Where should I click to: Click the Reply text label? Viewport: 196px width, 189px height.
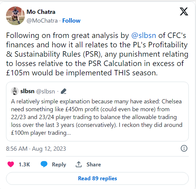click(x=59, y=164)
